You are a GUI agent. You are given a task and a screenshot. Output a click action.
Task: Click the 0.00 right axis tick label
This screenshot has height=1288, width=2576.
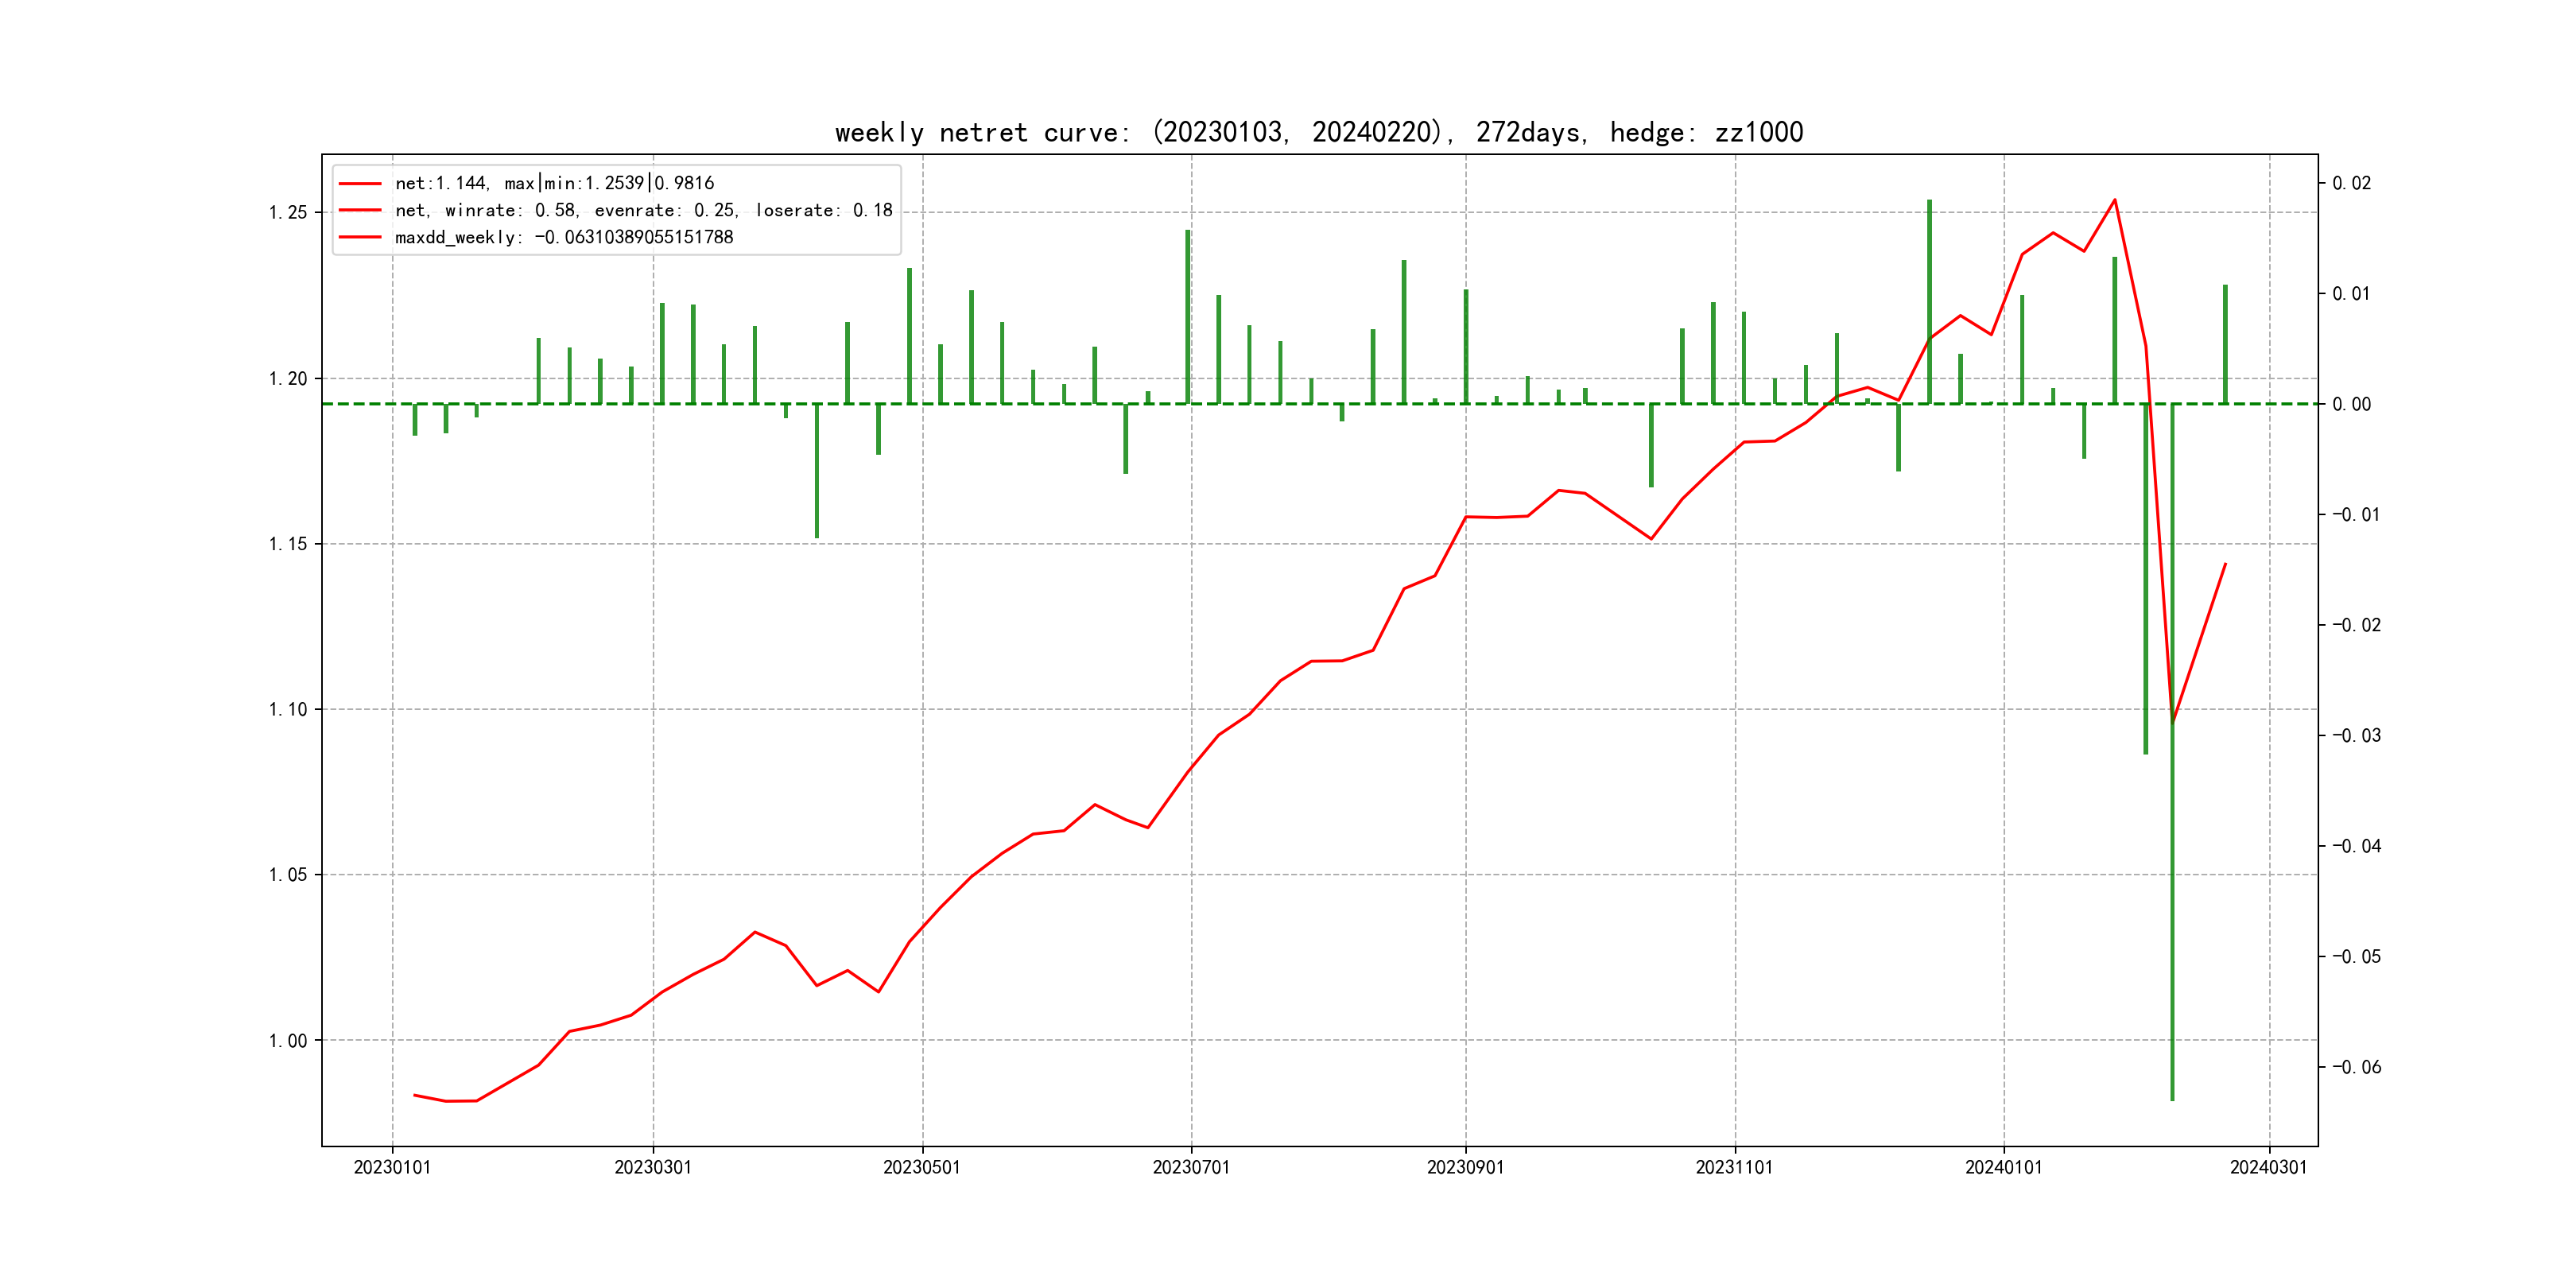2351,404
